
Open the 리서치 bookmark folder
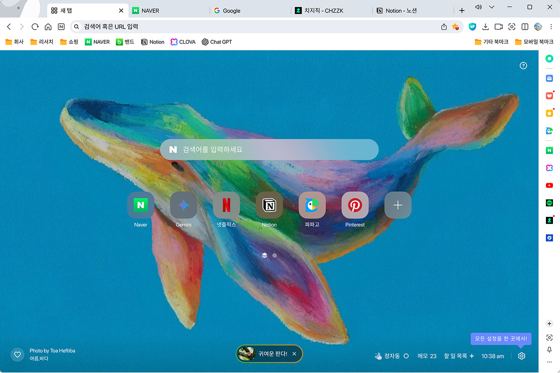[x=42, y=42]
